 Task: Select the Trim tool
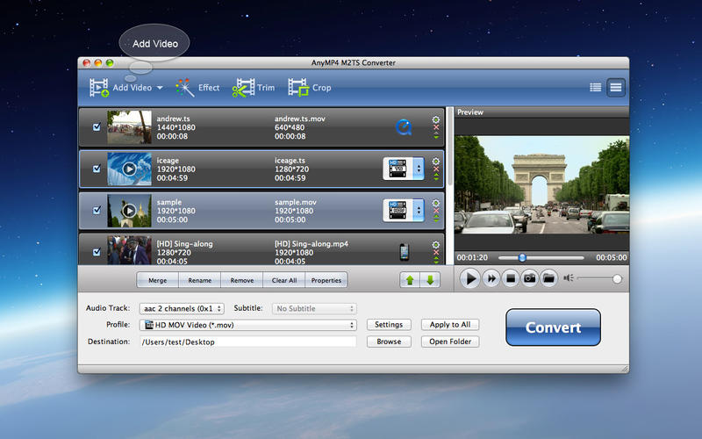(x=254, y=88)
